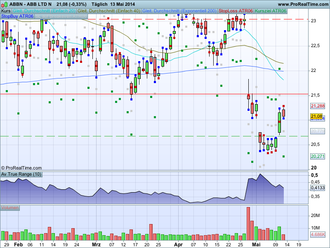Click the Kursziel ATR06 label
The height and width of the screenshot is (248, 330).
(x=271, y=11)
